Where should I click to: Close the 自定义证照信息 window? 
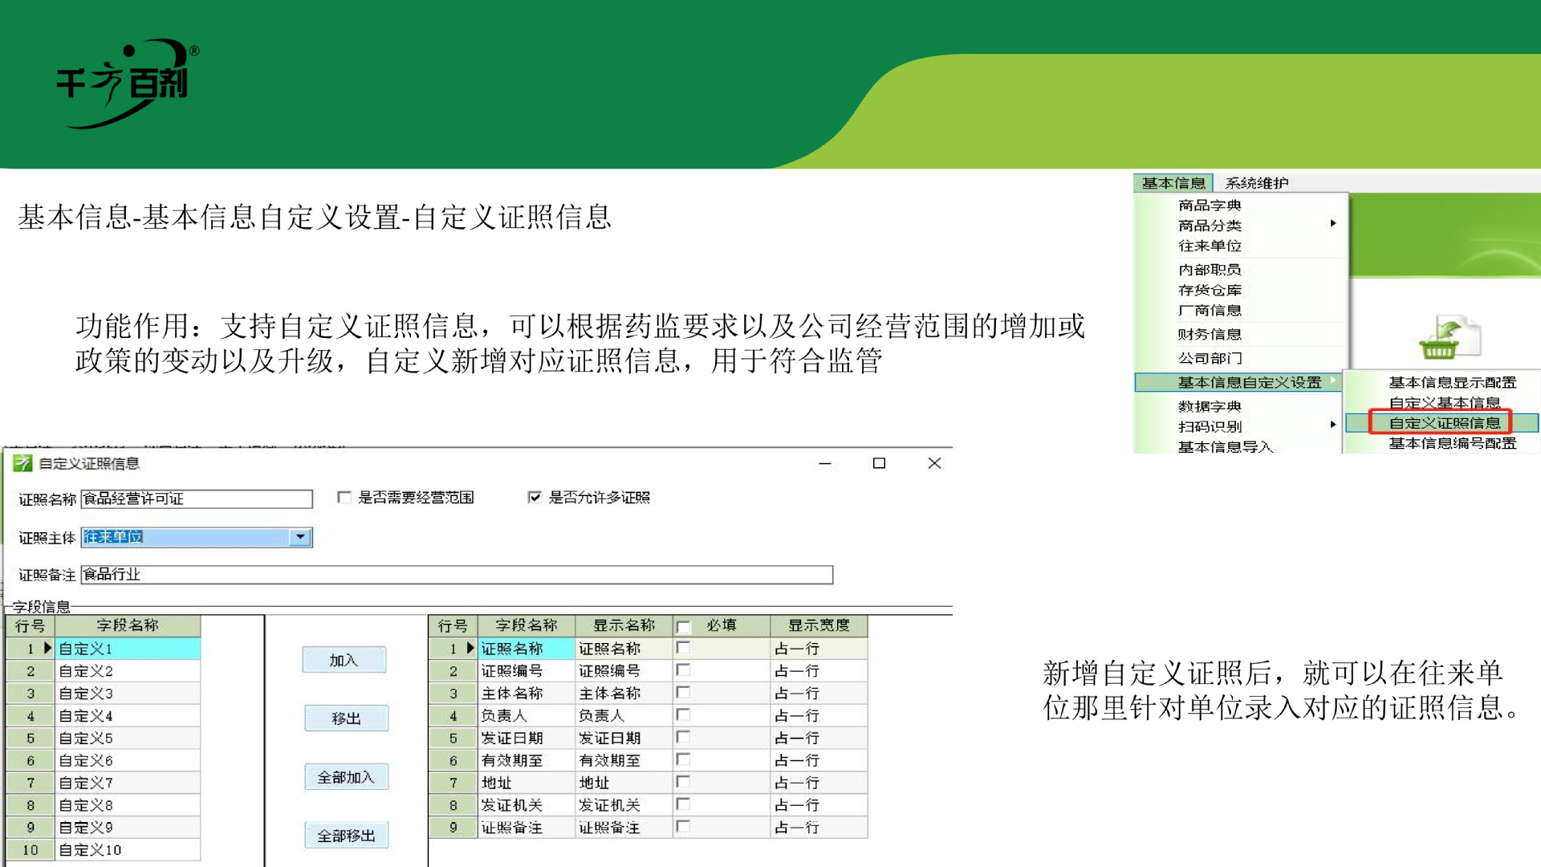pyautogui.click(x=934, y=463)
